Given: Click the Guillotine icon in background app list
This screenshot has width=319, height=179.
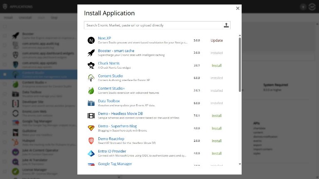Looking at the screenshot, I should tap(15, 132).
